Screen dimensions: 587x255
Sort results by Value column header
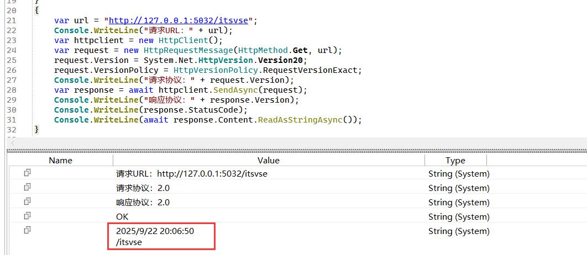[x=269, y=161]
